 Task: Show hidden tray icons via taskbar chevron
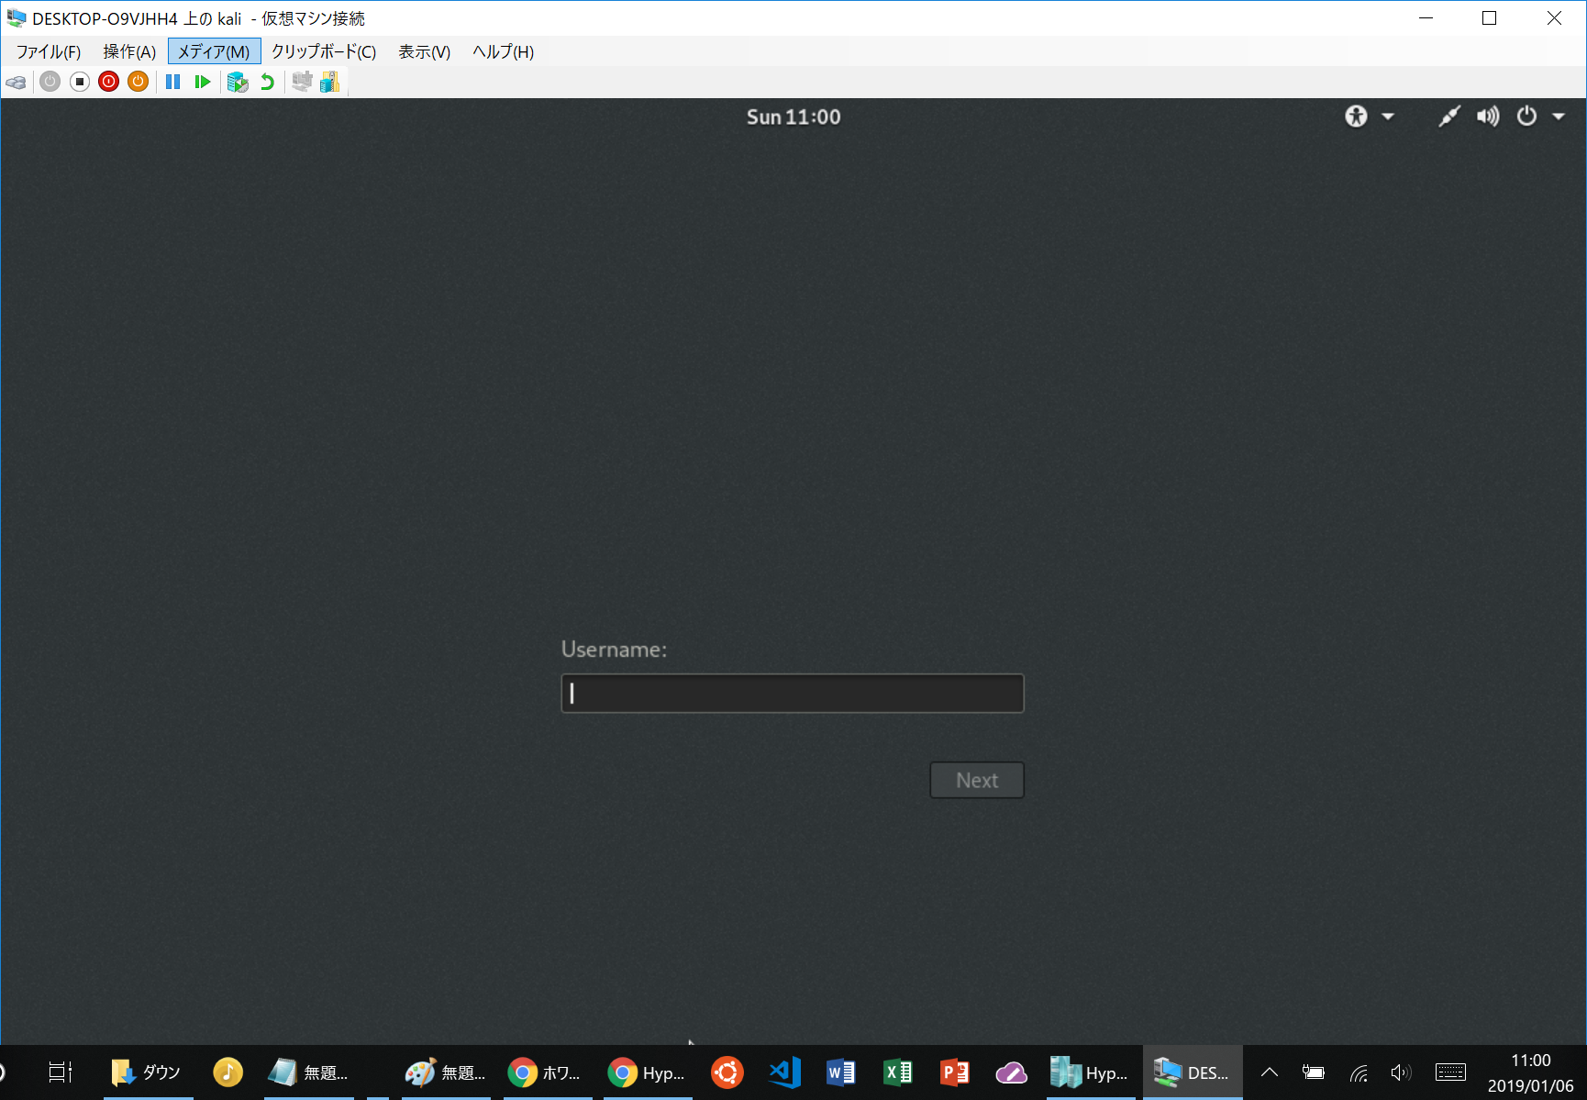click(x=1270, y=1072)
